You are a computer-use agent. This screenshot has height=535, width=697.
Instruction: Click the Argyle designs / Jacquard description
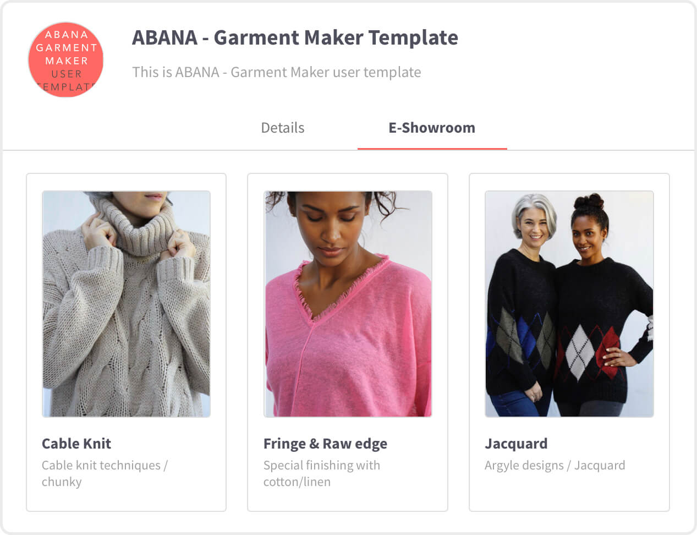pos(555,466)
